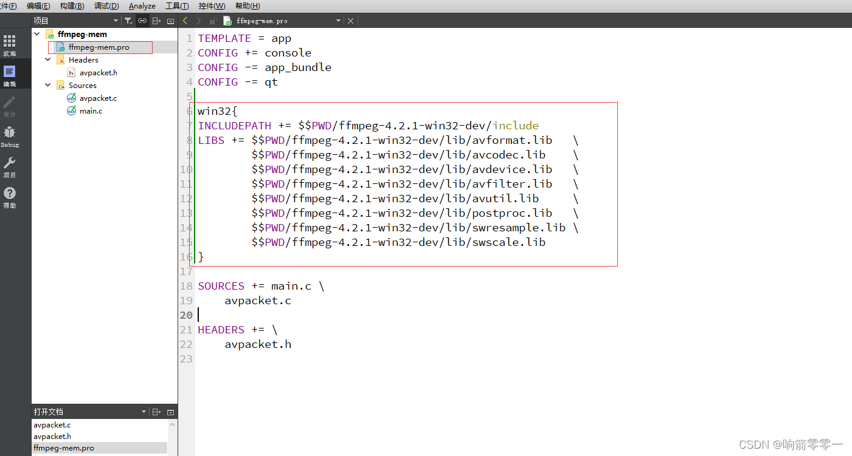
Task: Collapse the Sources folder
Action: pos(48,85)
